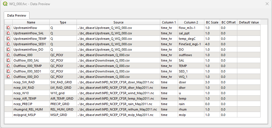
Task: Select the Outflow_000_DO name cell
Action: 31,77
